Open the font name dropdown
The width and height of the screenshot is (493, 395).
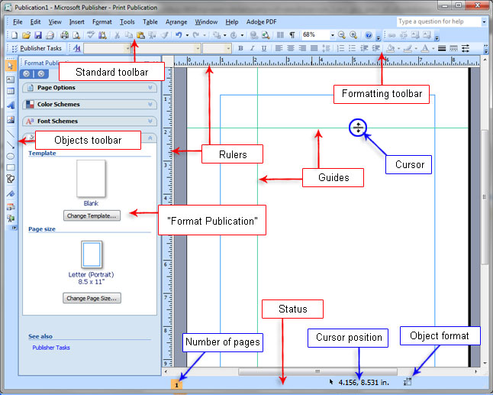tap(198, 48)
